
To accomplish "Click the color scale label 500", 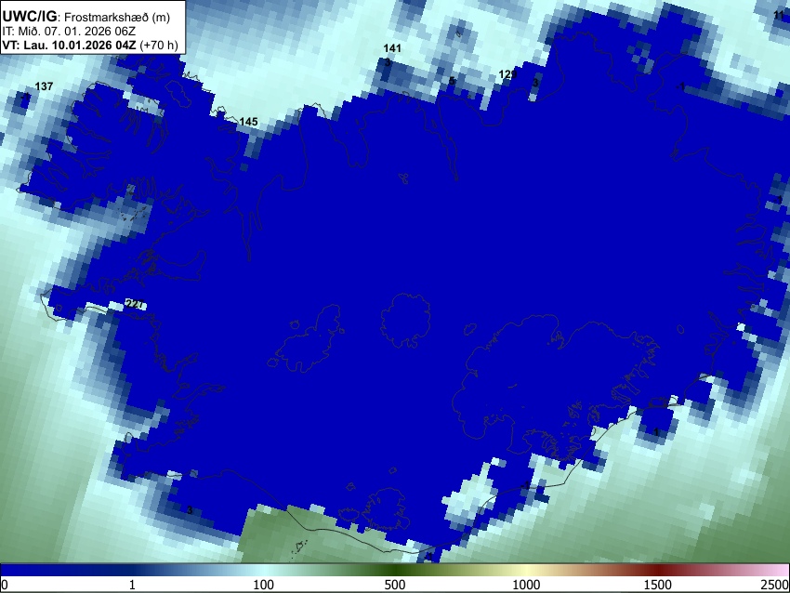I will [x=394, y=585].
